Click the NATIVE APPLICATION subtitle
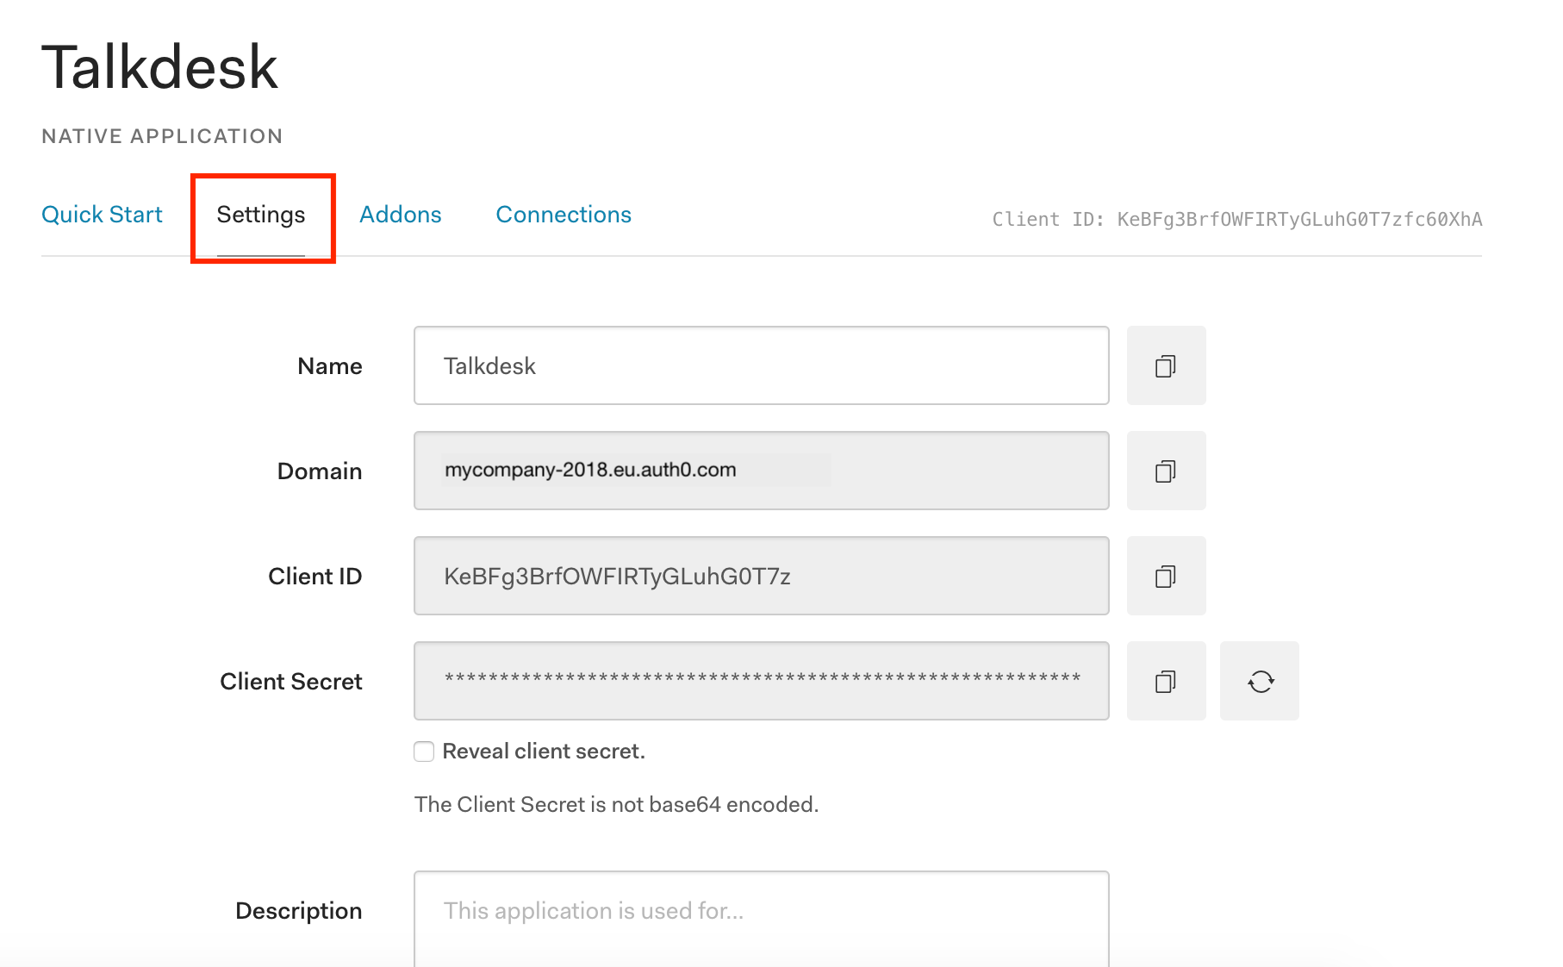Screen dimensions: 1563x967 (162, 136)
